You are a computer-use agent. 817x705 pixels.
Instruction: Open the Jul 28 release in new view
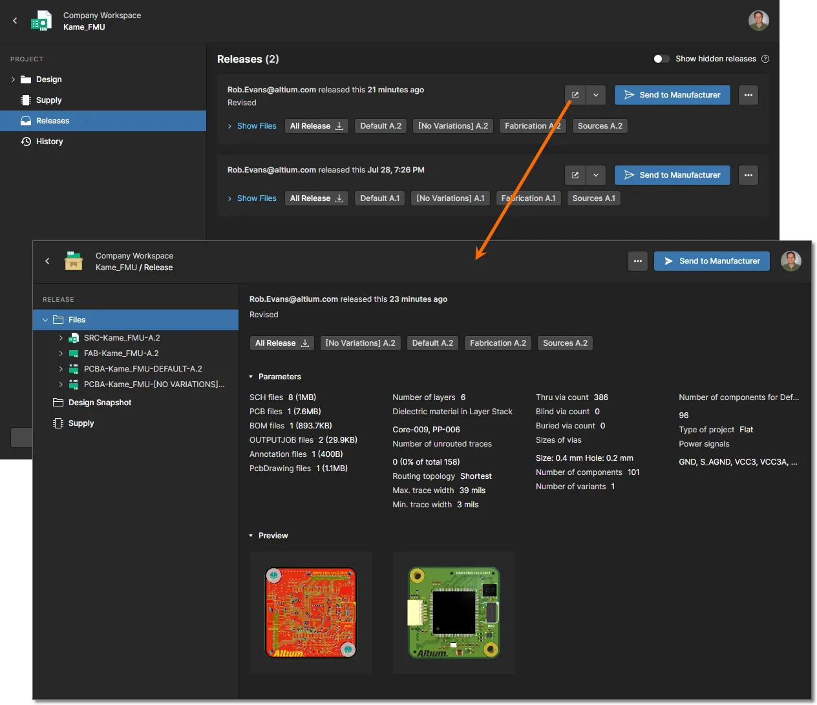point(575,175)
